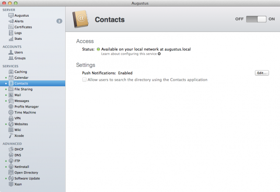Click the 'Software Update' sidebar label
280x192 pixels.
pos(27,178)
